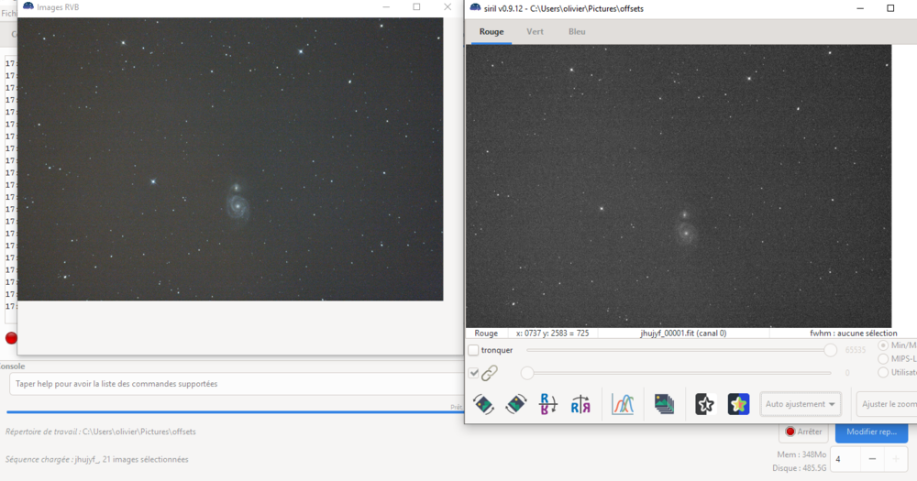917x481 pixels.
Task: Toggle the chain link checkbox
Action: point(474,373)
